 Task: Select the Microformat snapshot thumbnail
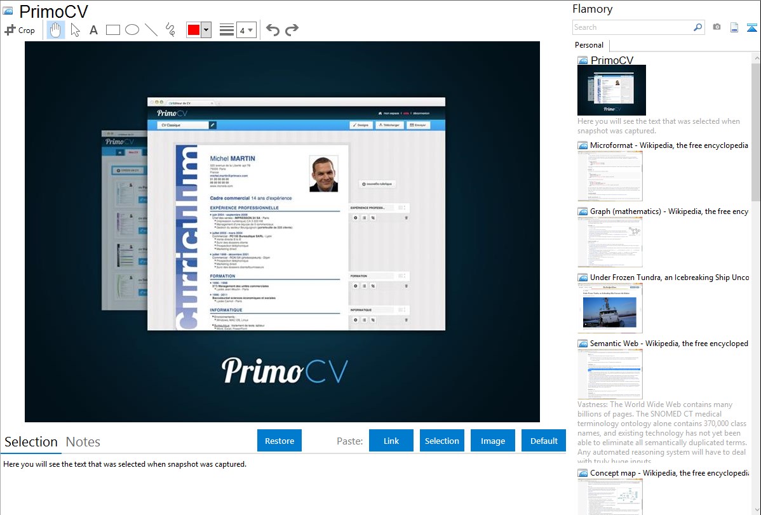pyautogui.click(x=610, y=176)
